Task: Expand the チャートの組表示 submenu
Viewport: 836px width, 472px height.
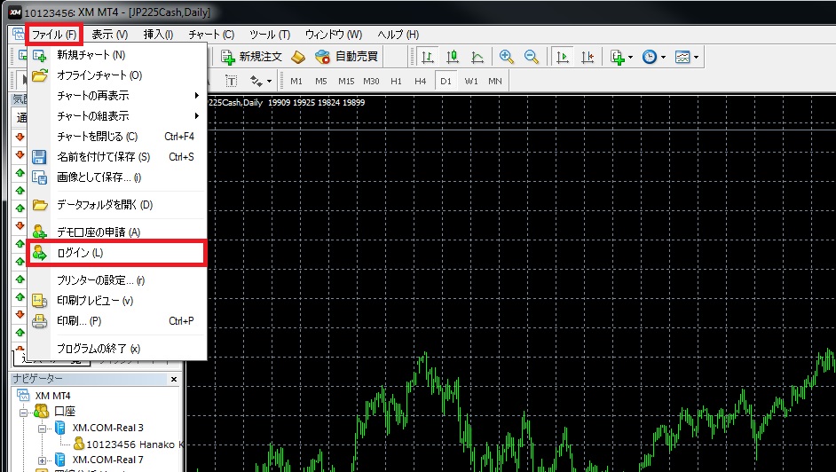Action: (117, 116)
